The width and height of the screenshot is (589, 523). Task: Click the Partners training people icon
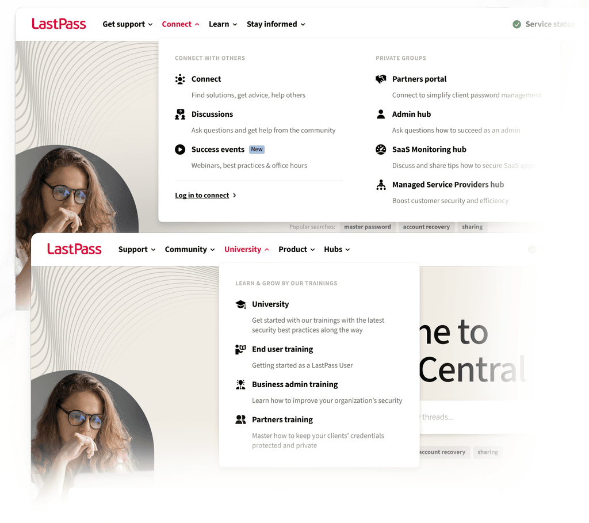point(240,419)
